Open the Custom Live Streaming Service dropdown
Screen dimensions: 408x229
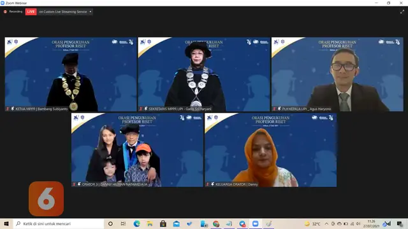click(65, 11)
